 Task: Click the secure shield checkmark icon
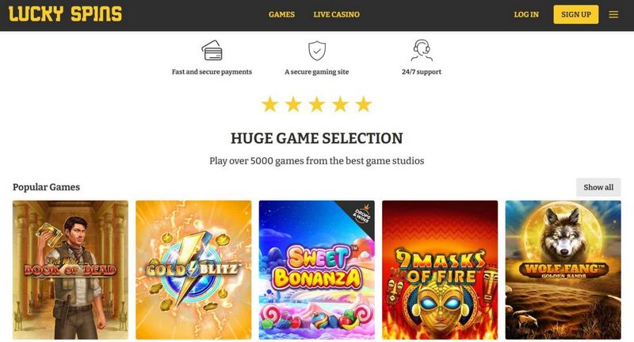316,51
